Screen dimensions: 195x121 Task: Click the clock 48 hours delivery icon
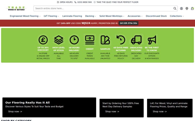coord(74,40)
